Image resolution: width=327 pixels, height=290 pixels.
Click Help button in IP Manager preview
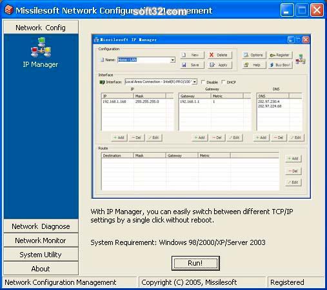(254, 65)
